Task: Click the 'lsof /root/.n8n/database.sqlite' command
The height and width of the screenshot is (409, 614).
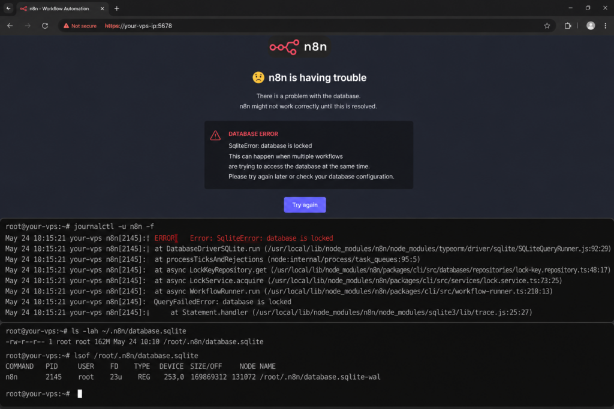Action: 135,356
